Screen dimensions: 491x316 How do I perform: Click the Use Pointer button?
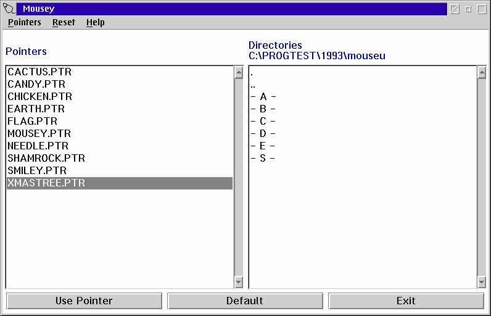[x=85, y=301]
